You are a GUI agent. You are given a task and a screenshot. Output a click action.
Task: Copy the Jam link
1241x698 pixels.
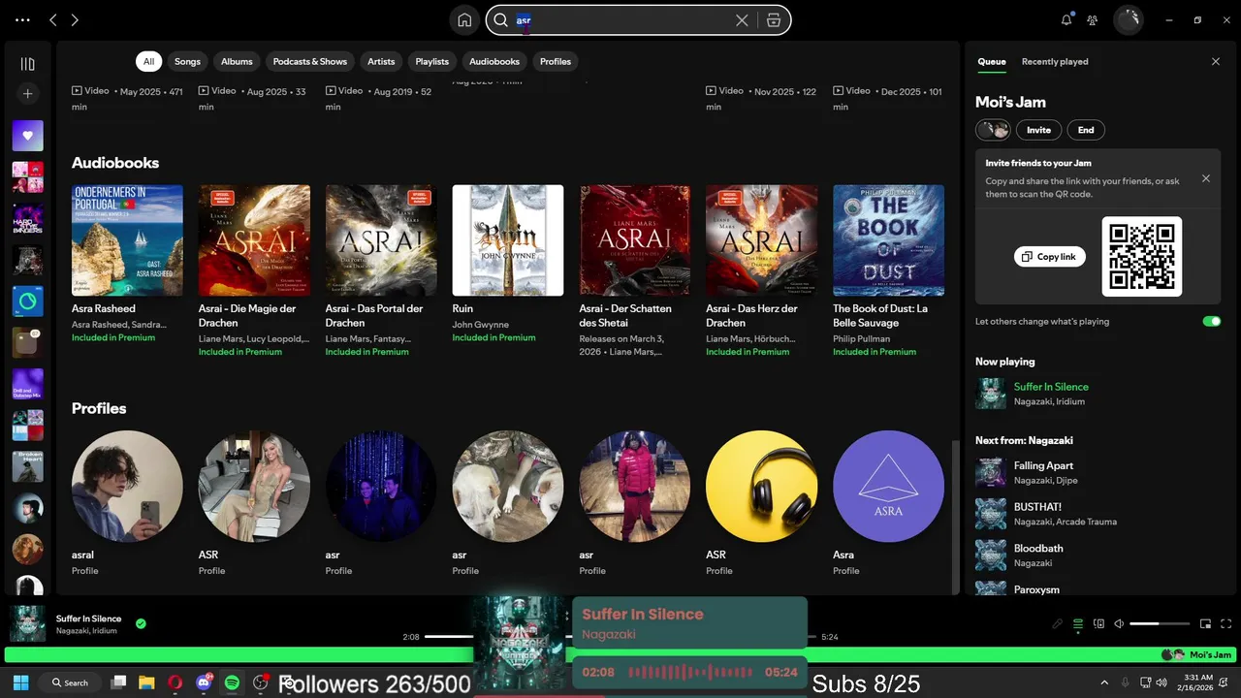pyautogui.click(x=1050, y=256)
